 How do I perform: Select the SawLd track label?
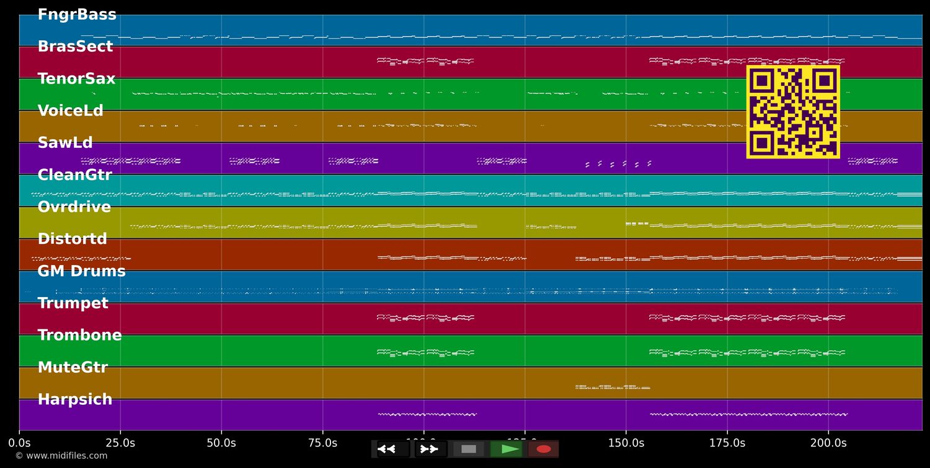65,143
